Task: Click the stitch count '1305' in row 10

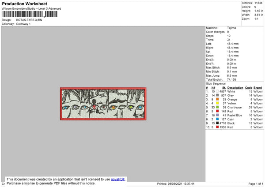Action: (223, 127)
